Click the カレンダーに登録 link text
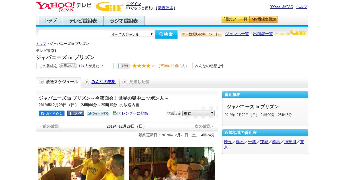Screen dimensions: 344x180 tap(133, 113)
